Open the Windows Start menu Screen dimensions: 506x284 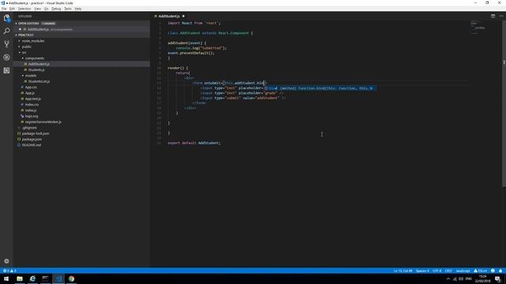6,278
